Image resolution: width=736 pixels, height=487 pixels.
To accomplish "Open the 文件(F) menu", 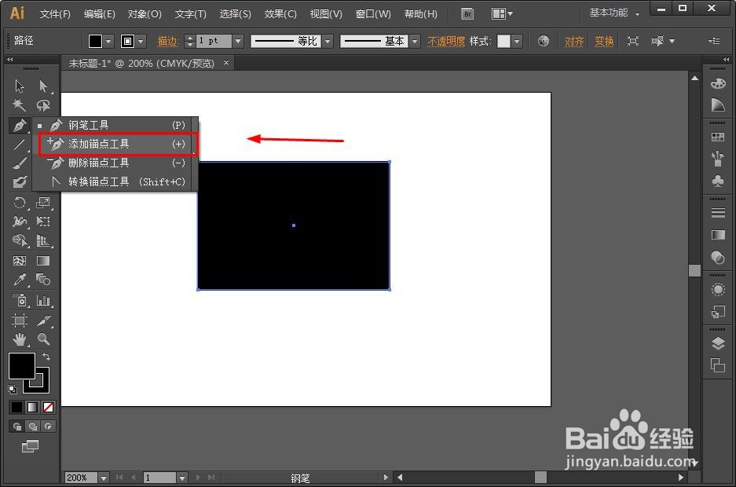I will [55, 14].
